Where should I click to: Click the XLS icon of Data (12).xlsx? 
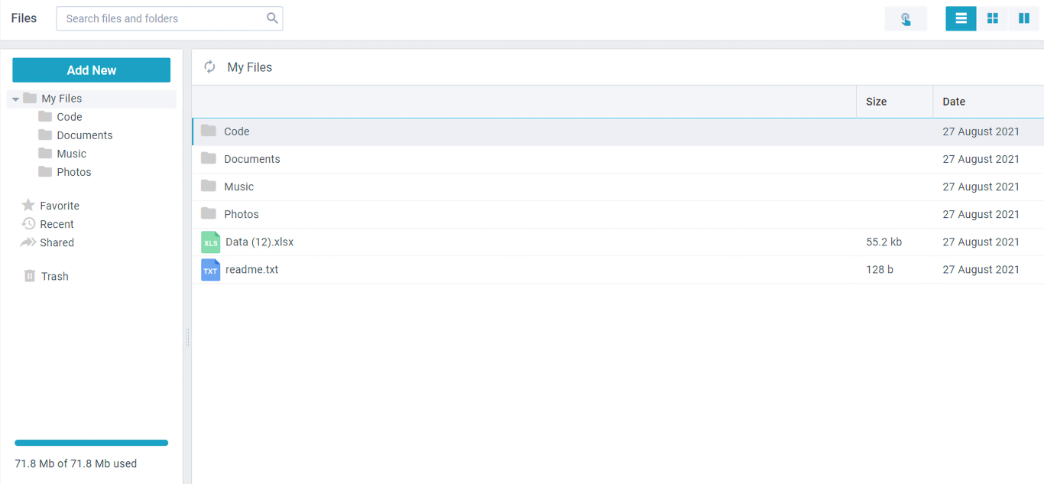pyautogui.click(x=210, y=242)
